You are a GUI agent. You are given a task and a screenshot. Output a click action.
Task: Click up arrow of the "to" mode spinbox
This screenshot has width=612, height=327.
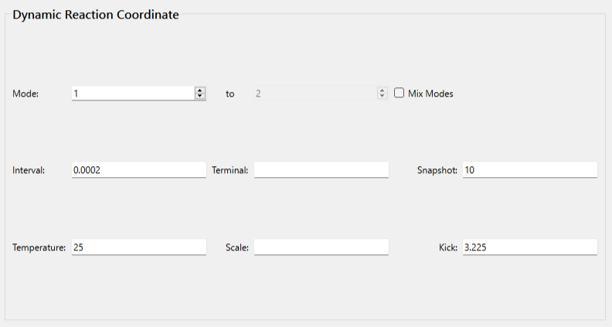pyautogui.click(x=382, y=90)
